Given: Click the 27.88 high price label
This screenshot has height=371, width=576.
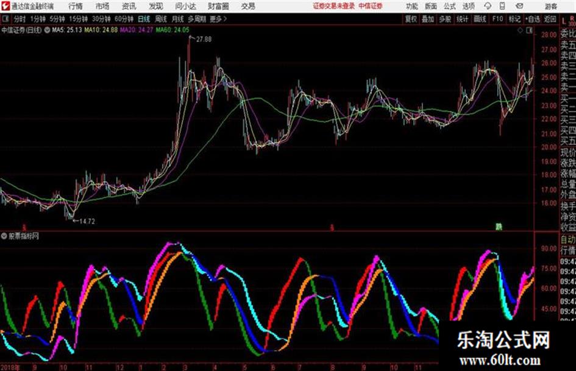Looking at the screenshot, I should pos(204,40).
